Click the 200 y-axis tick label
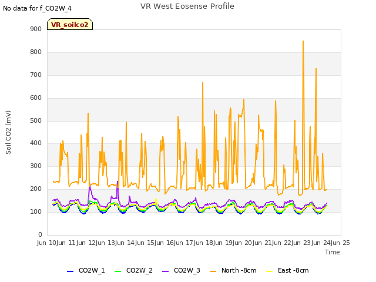376x282 pixels. click(36, 189)
